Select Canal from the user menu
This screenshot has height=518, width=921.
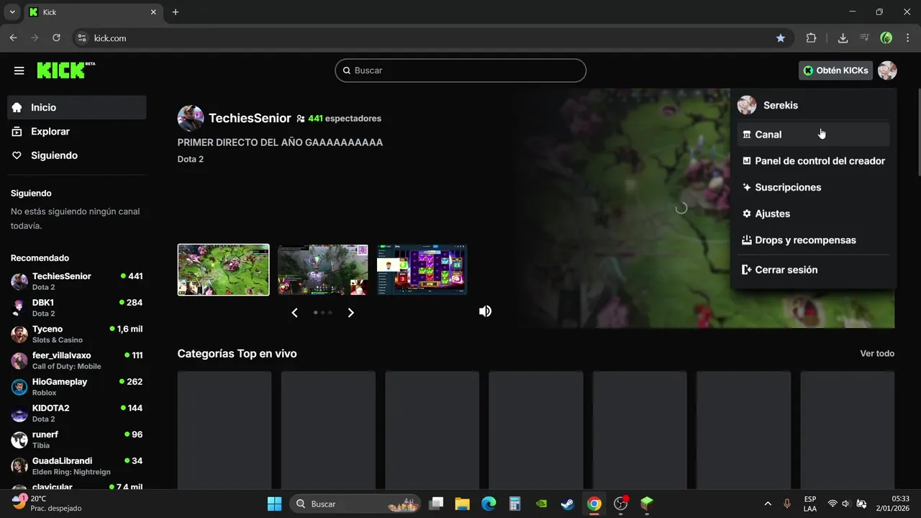pyautogui.click(x=813, y=135)
